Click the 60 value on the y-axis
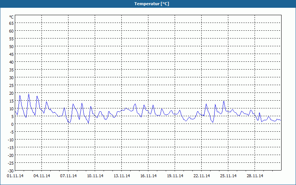Image resolution: width=296 pixels, height=185 pixels. click(11, 31)
